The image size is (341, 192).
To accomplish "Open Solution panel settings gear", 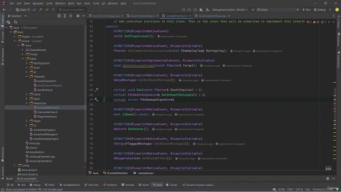I will pos(78,16).
